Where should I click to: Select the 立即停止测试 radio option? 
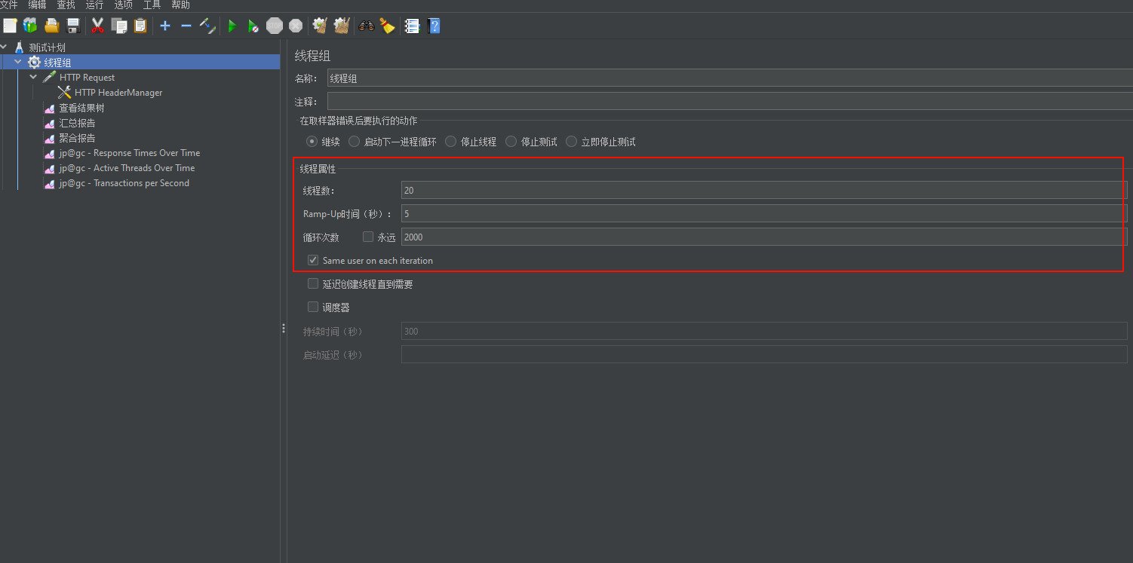[x=571, y=142]
